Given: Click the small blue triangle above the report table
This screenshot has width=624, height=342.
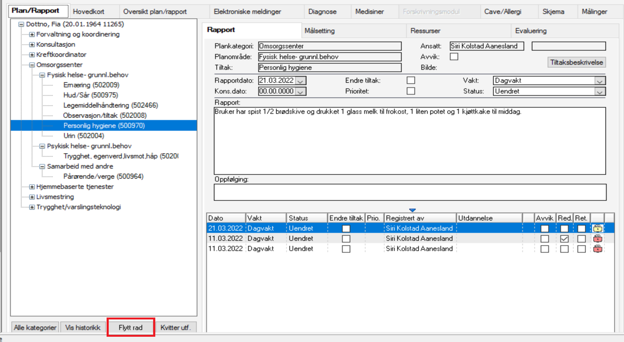Looking at the screenshot, I should [x=412, y=210].
